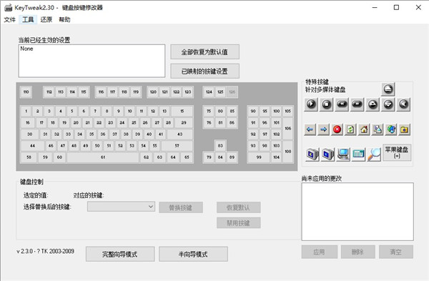This screenshot has width=429, height=281.
Task: Click the volume down media button
Action: click(x=388, y=104)
